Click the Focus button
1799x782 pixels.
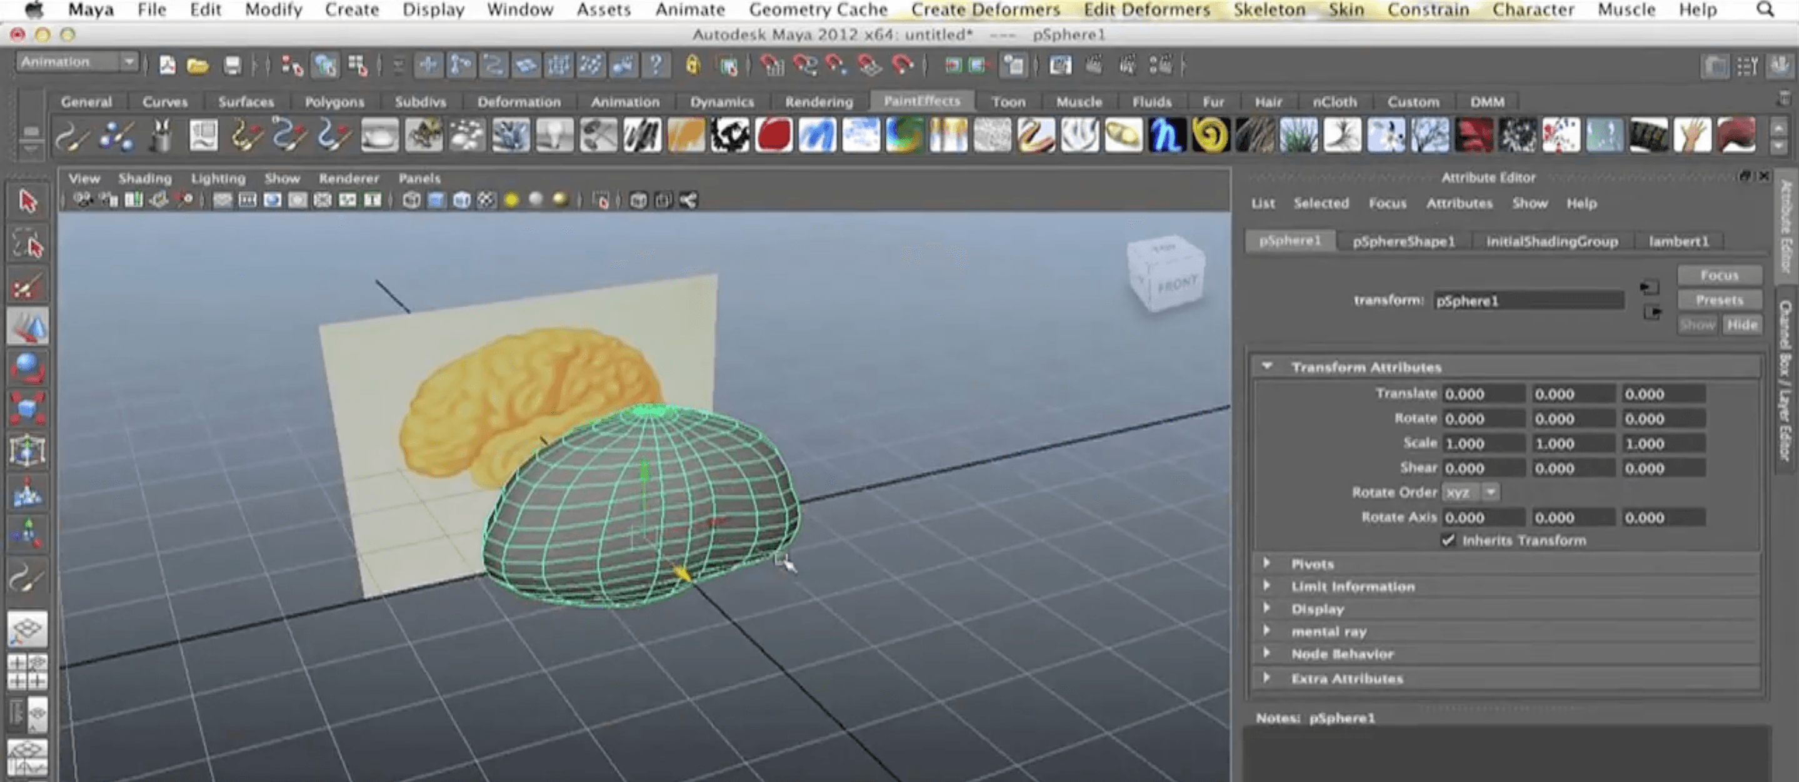pos(1719,275)
